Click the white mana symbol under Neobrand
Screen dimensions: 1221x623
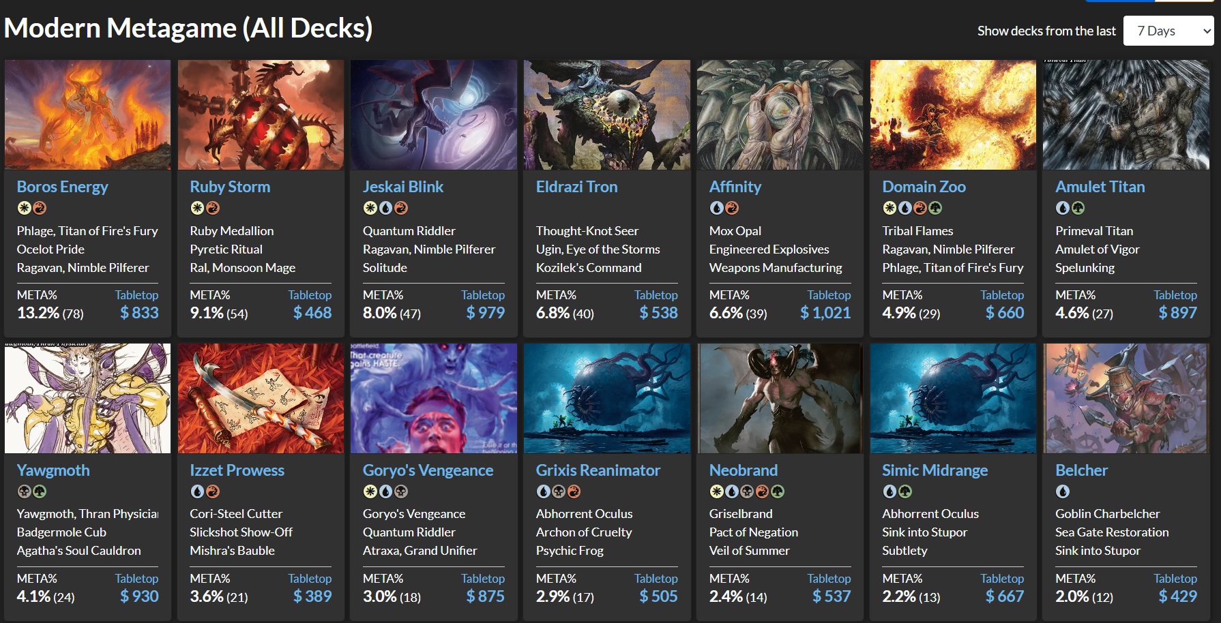coord(716,491)
